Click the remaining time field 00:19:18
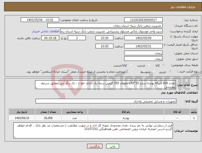Image resolution: width=202 pixels, height=153 pixels. (x=50, y=38)
